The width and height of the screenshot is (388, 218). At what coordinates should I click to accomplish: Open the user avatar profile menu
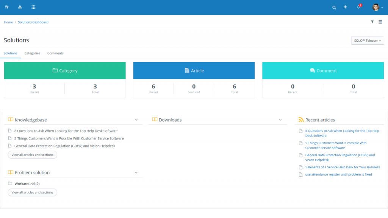(x=376, y=7)
